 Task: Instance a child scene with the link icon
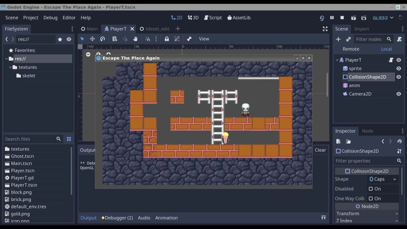348,39
